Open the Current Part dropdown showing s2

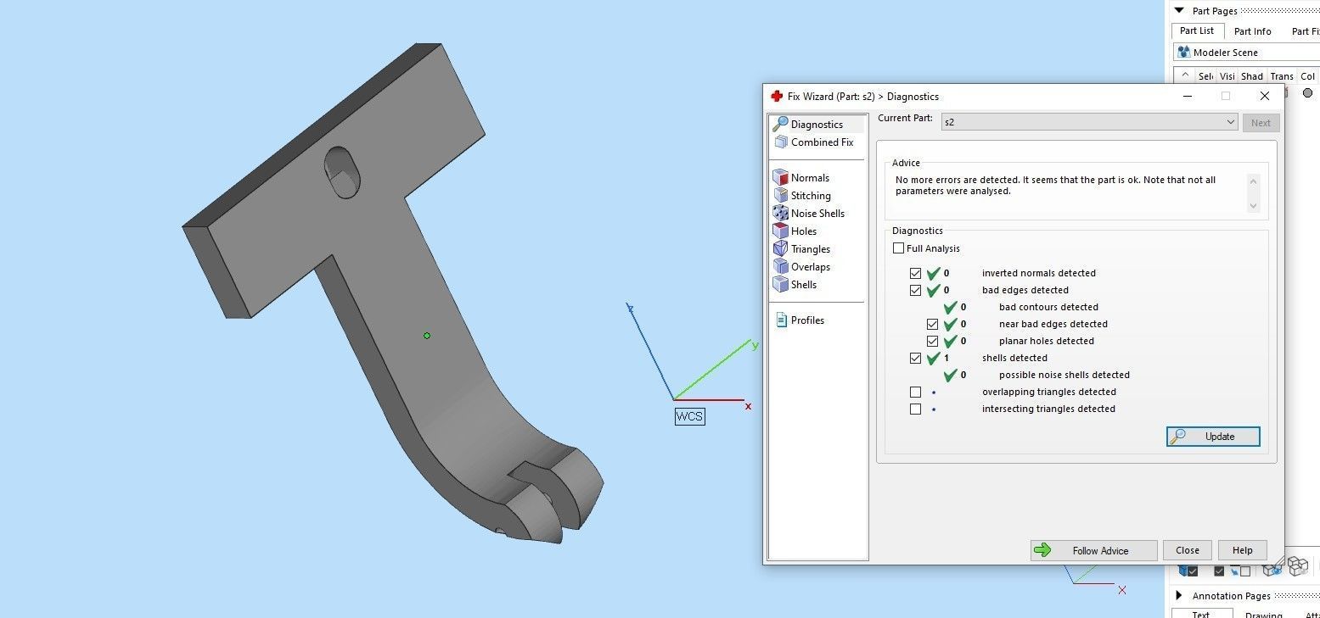pos(1089,122)
